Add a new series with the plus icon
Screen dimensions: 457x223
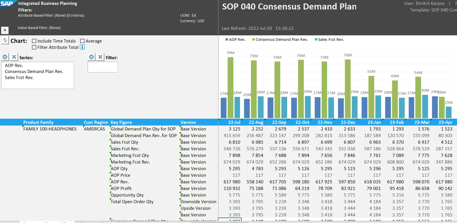pos(5,57)
